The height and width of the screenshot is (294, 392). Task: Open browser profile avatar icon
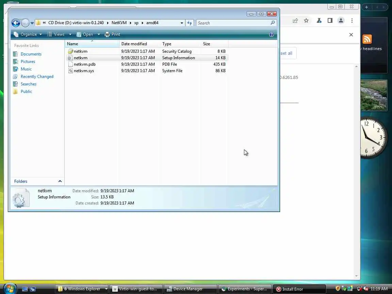click(341, 21)
